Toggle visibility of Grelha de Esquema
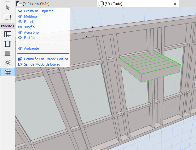Image resolution: width=196 pixels, height=150 pixels. coord(20,11)
